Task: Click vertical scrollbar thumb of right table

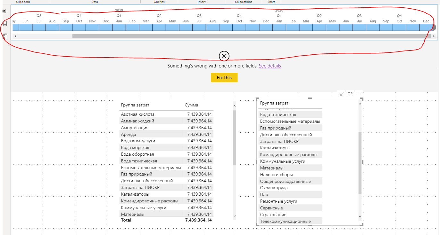Action: click(x=360, y=163)
